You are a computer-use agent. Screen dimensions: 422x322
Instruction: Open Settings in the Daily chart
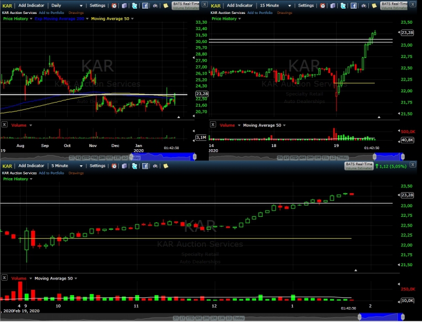(97, 5)
